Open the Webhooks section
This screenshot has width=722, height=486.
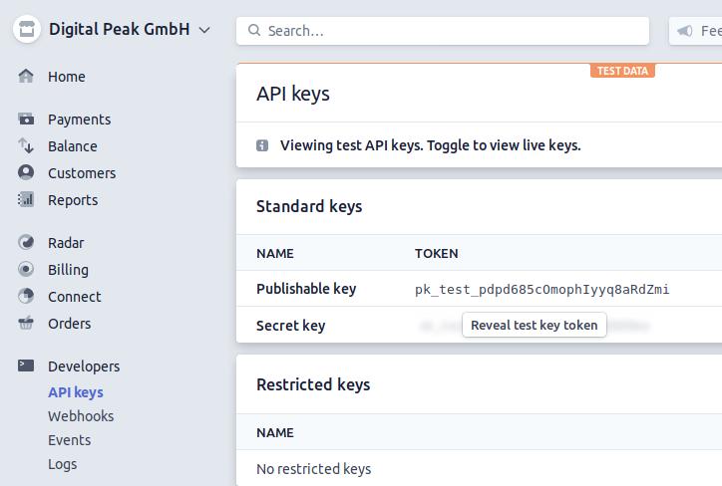point(81,416)
